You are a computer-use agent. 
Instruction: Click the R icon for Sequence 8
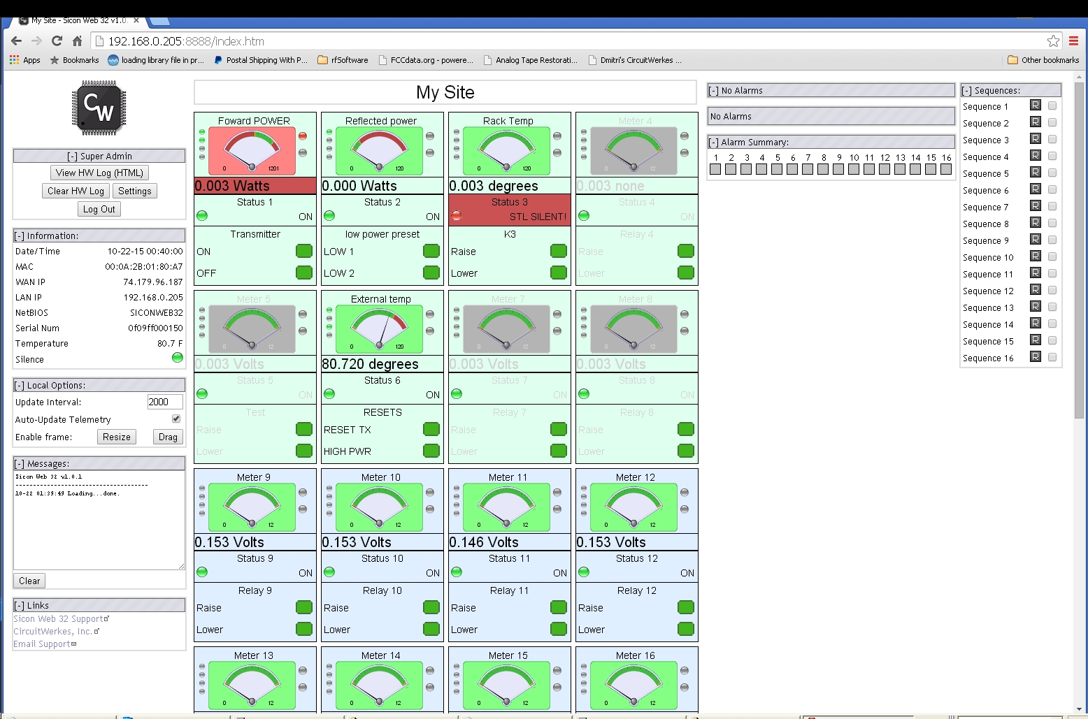[x=1036, y=223]
